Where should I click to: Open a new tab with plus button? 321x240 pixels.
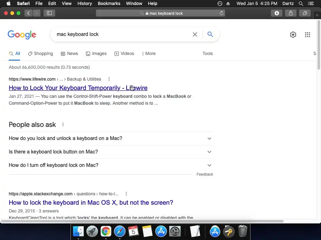[317, 15]
